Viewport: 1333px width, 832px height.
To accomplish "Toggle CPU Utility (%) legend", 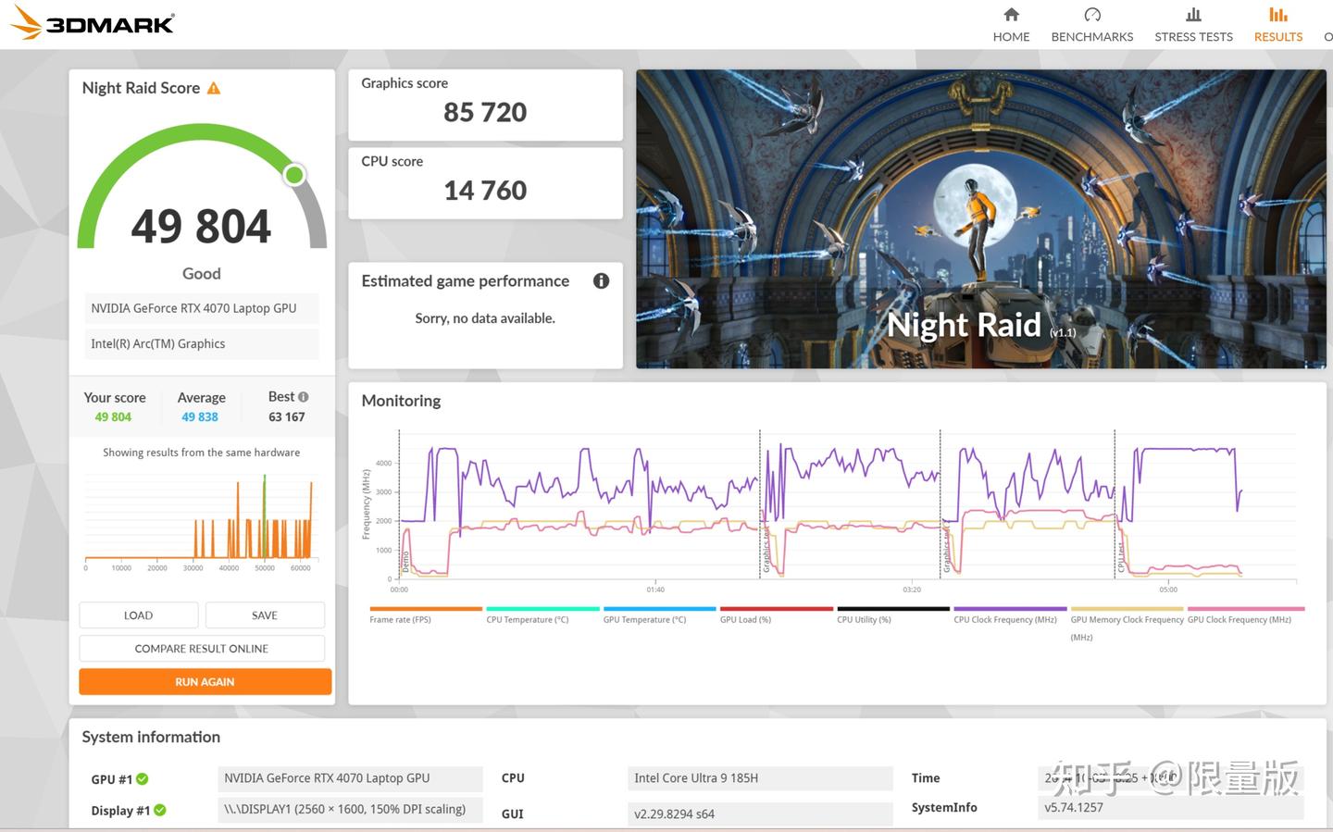I will click(x=892, y=615).
